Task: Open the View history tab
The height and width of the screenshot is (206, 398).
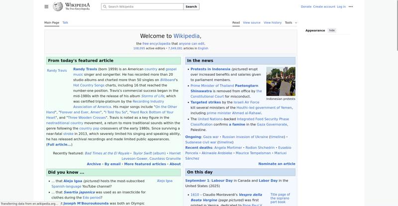Action: click(x=272, y=22)
